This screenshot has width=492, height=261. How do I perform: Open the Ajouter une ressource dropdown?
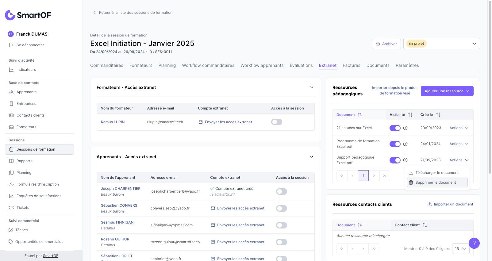(447, 91)
